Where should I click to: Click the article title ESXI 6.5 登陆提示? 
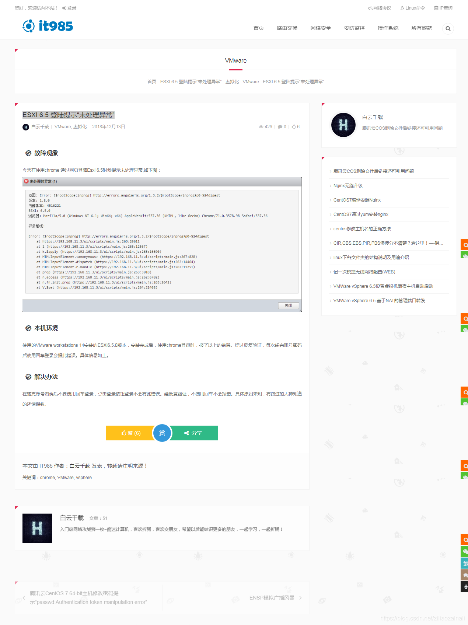69,115
